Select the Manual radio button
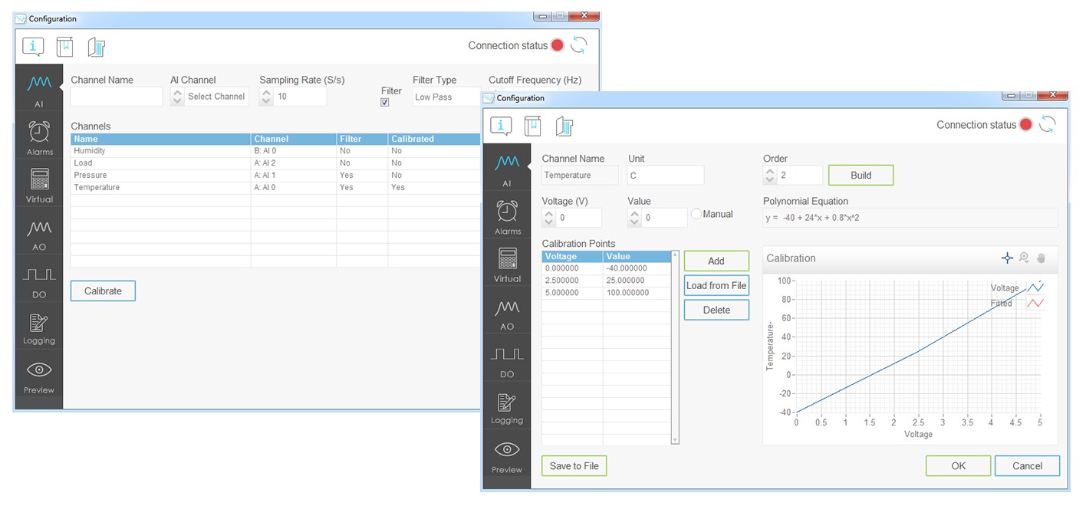 (x=697, y=215)
